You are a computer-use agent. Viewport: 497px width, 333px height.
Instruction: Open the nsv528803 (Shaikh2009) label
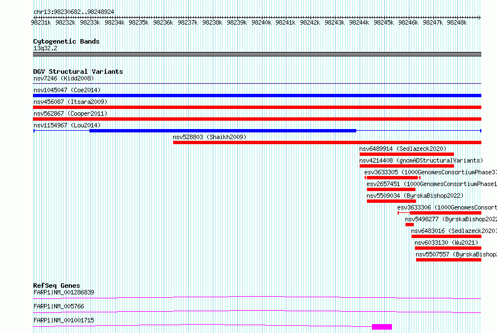[x=209, y=137]
